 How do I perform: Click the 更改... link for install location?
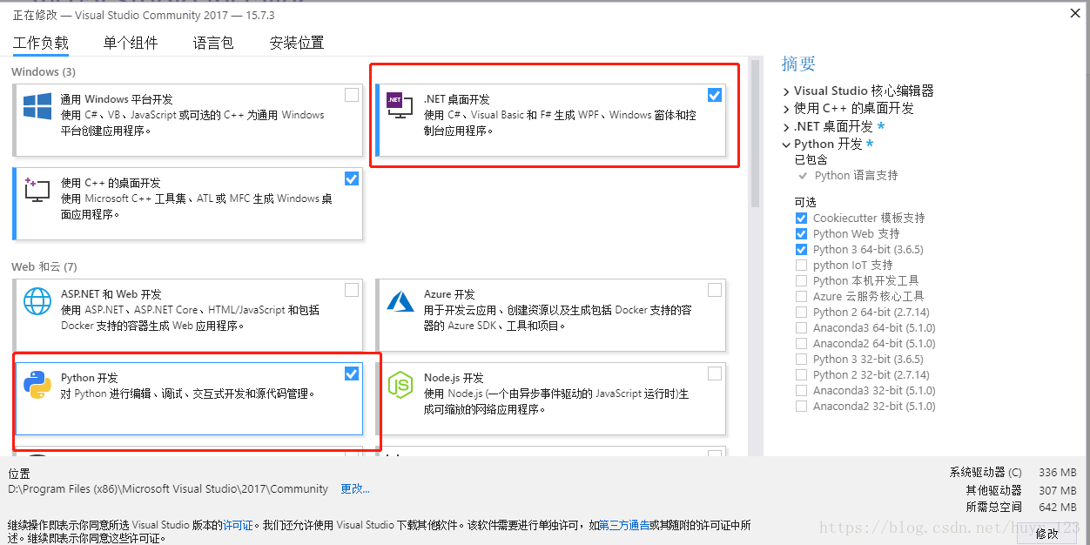(354, 488)
